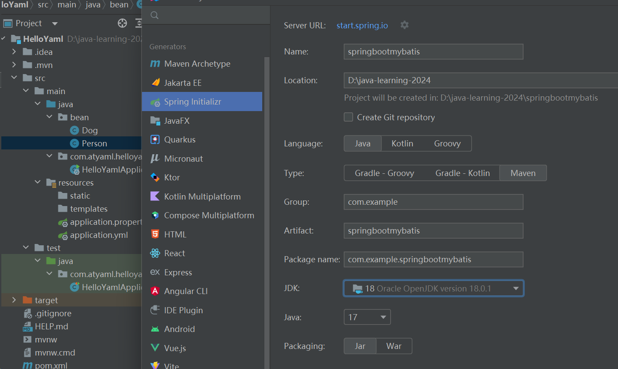618x369 pixels.
Task: Edit the Artifact field
Action: tap(433, 230)
